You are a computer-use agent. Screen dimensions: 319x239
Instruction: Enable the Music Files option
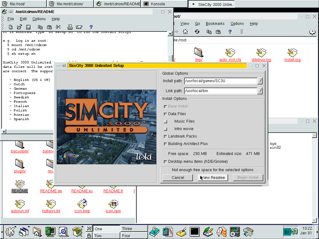pos(165,121)
